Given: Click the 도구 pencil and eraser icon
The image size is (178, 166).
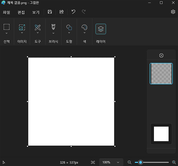Looking at the screenshot, I should pyautogui.click(x=38, y=27).
